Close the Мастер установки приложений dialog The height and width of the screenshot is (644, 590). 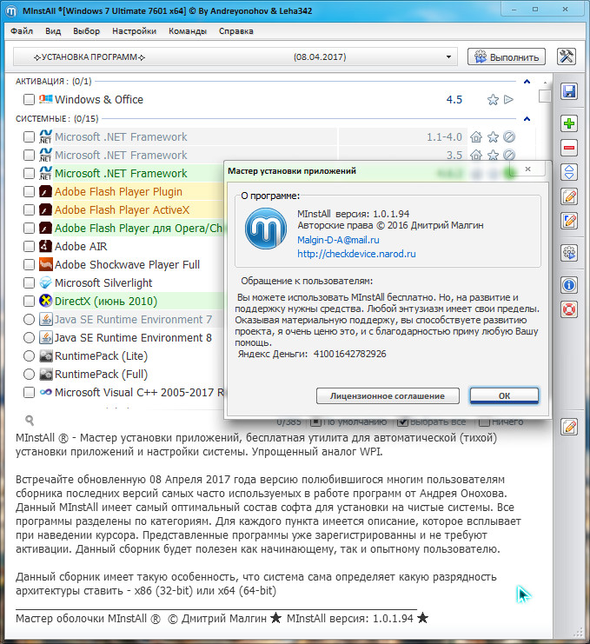click(x=528, y=169)
